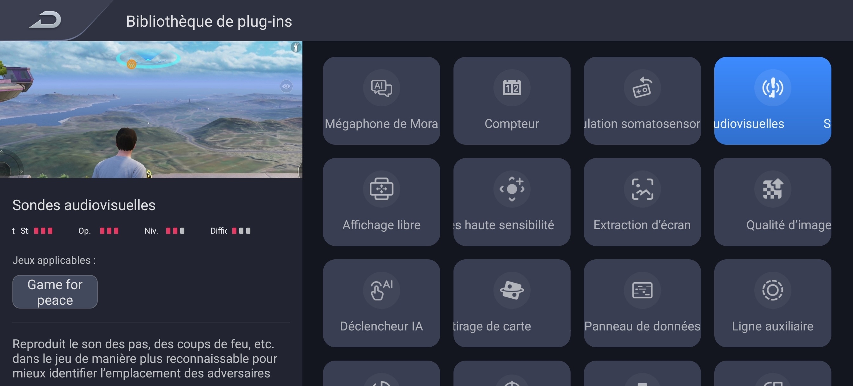Tap the back logo in top-left corner
Image resolution: width=853 pixels, height=386 pixels.
45,21
